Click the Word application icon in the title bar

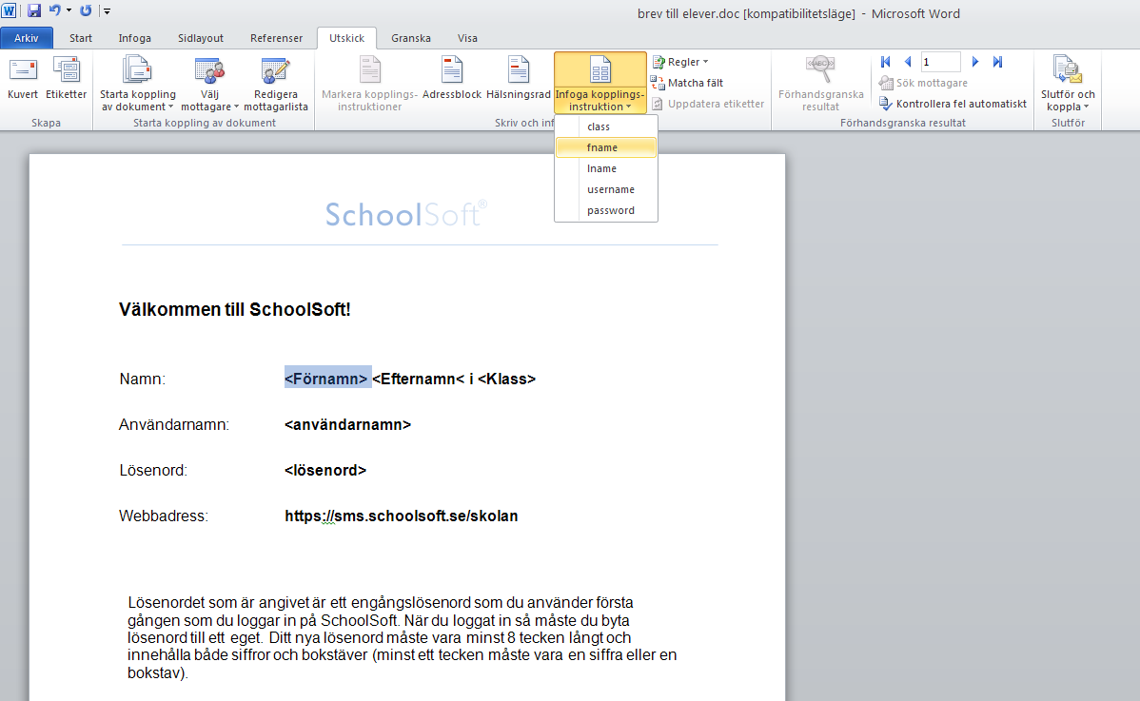(x=9, y=10)
